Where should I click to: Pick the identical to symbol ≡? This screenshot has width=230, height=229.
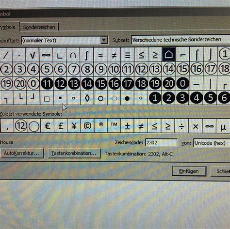128,55
